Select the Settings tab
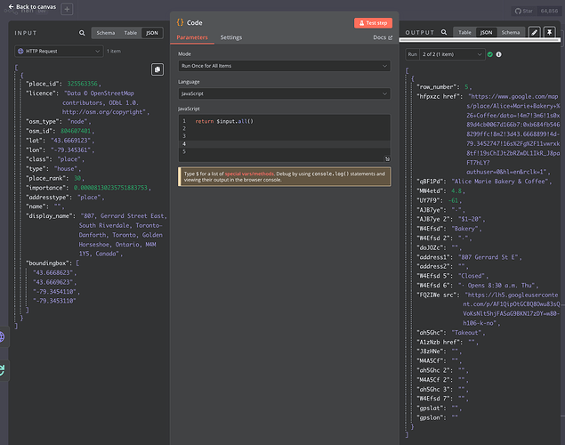The image size is (565, 445). click(x=231, y=37)
